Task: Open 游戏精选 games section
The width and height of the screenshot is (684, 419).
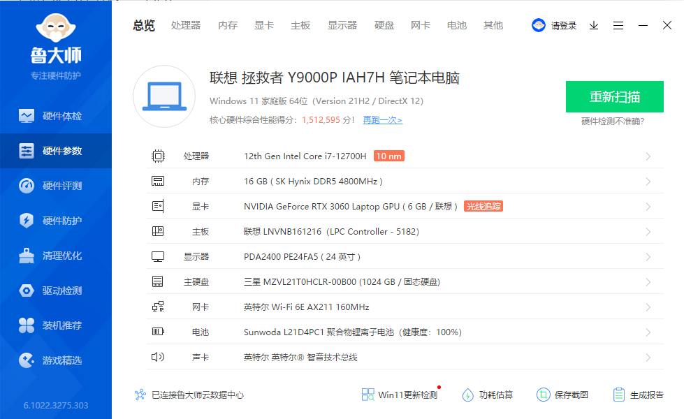Action: click(x=56, y=360)
